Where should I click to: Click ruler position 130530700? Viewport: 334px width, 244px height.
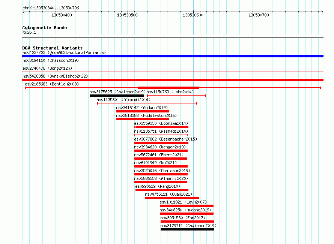259,15
